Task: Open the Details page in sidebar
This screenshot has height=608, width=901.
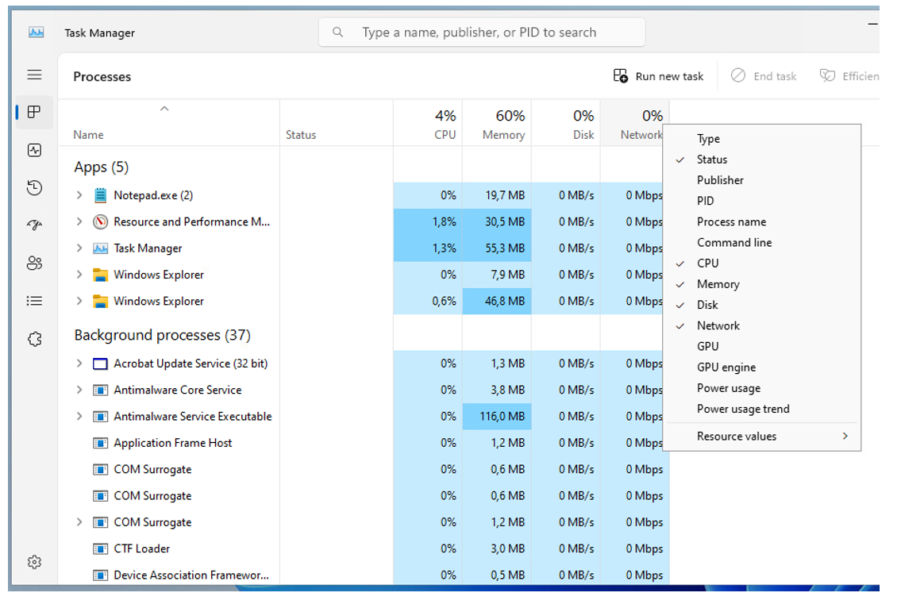Action: click(x=34, y=301)
